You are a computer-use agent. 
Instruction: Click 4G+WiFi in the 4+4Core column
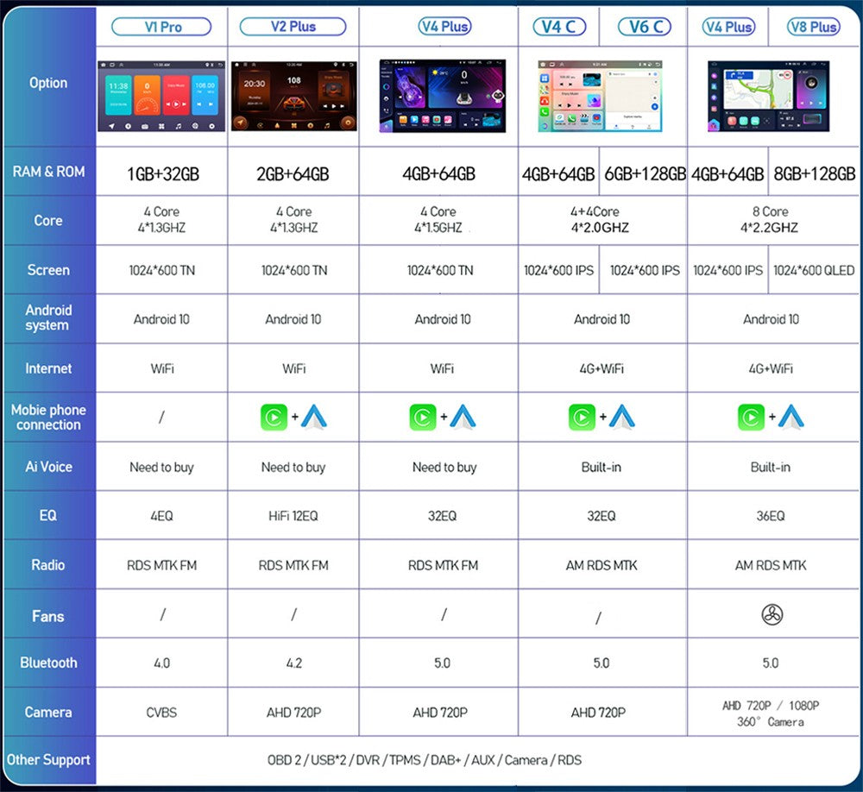[x=602, y=368]
